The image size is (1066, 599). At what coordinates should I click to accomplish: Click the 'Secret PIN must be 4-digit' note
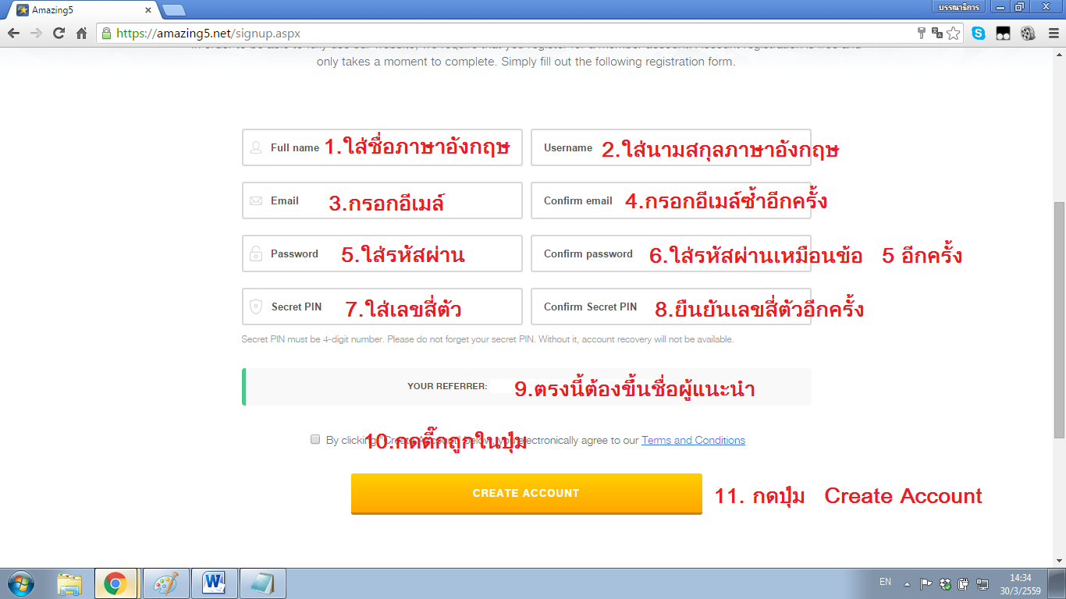click(x=488, y=339)
